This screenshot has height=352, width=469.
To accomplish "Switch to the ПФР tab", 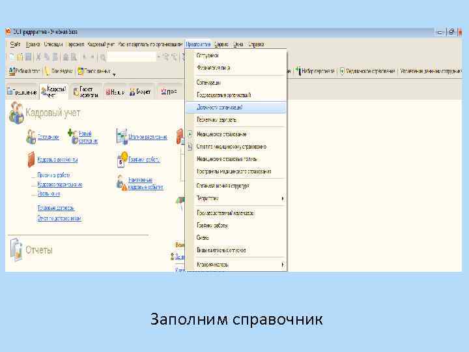I will pyautogui.click(x=169, y=92).
